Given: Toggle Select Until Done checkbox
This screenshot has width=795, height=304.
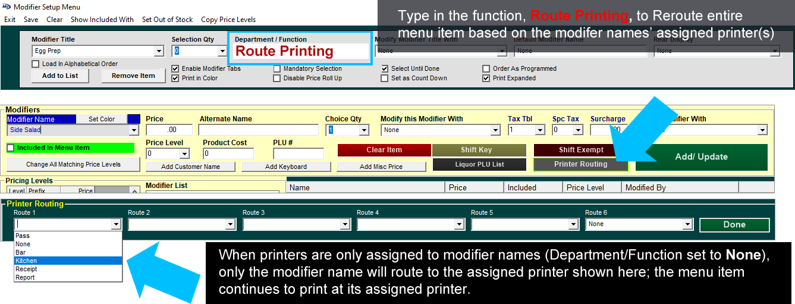Looking at the screenshot, I should pos(385,68).
